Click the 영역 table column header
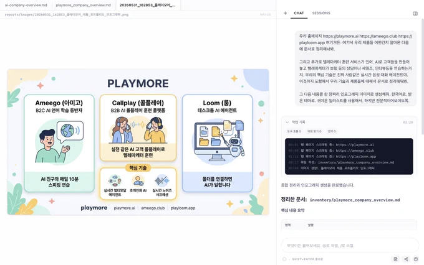The width and height of the screenshot is (424, 265). click(x=287, y=225)
